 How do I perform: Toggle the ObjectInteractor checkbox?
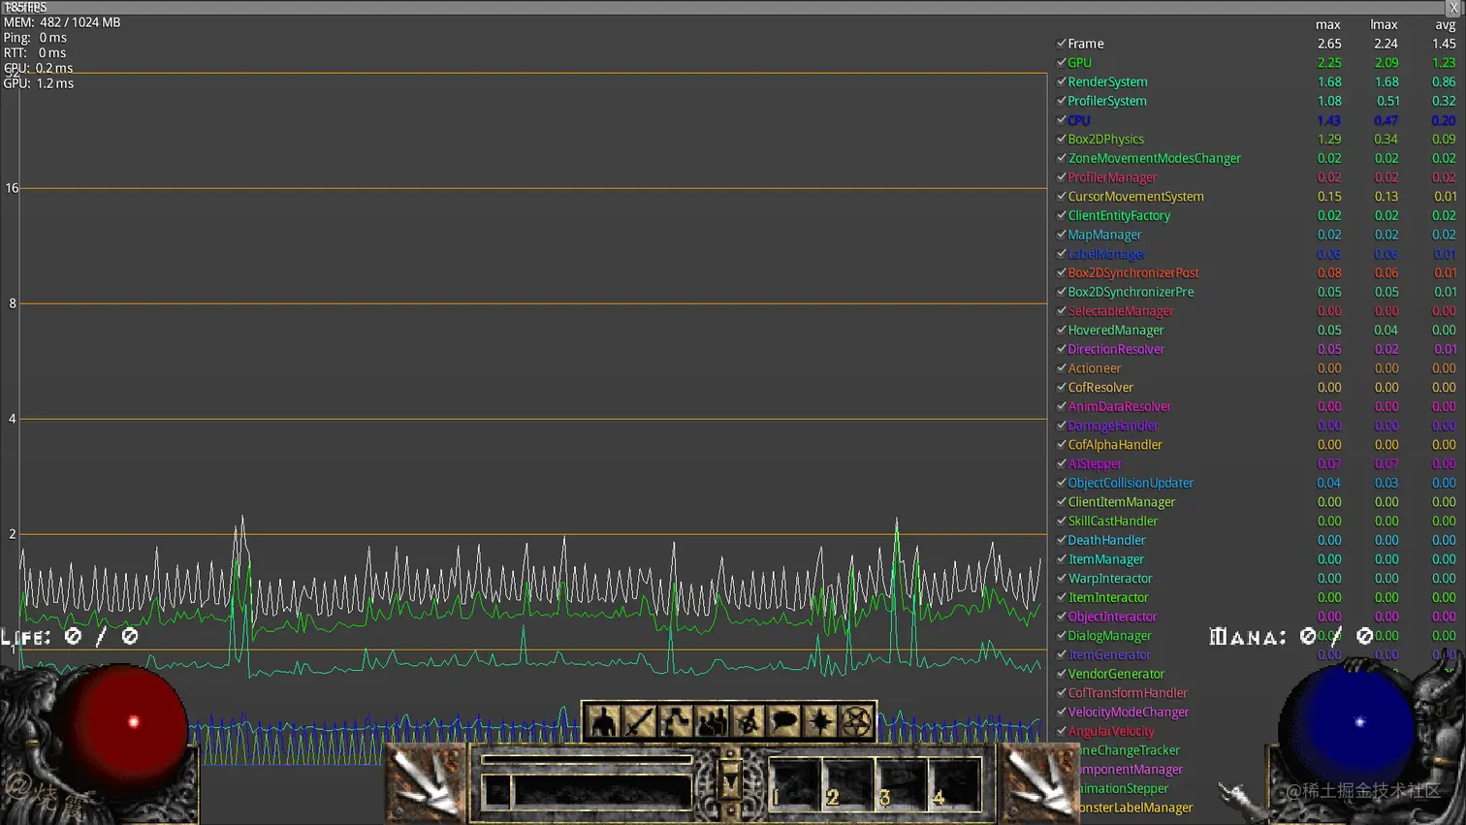pyautogui.click(x=1062, y=617)
